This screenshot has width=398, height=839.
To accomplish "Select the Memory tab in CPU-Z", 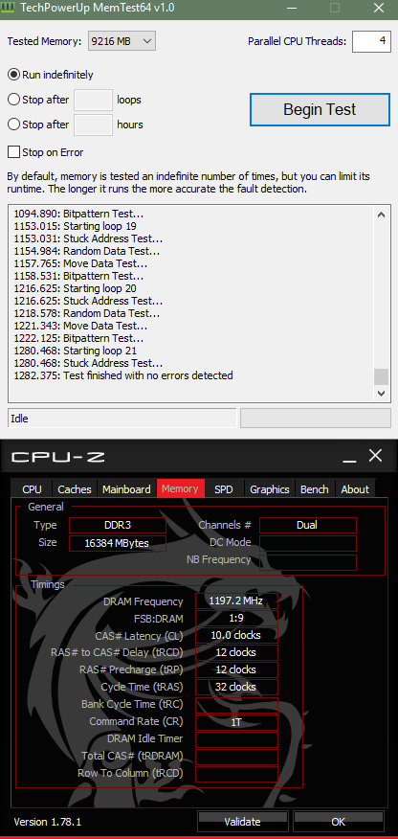I will point(180,488).
